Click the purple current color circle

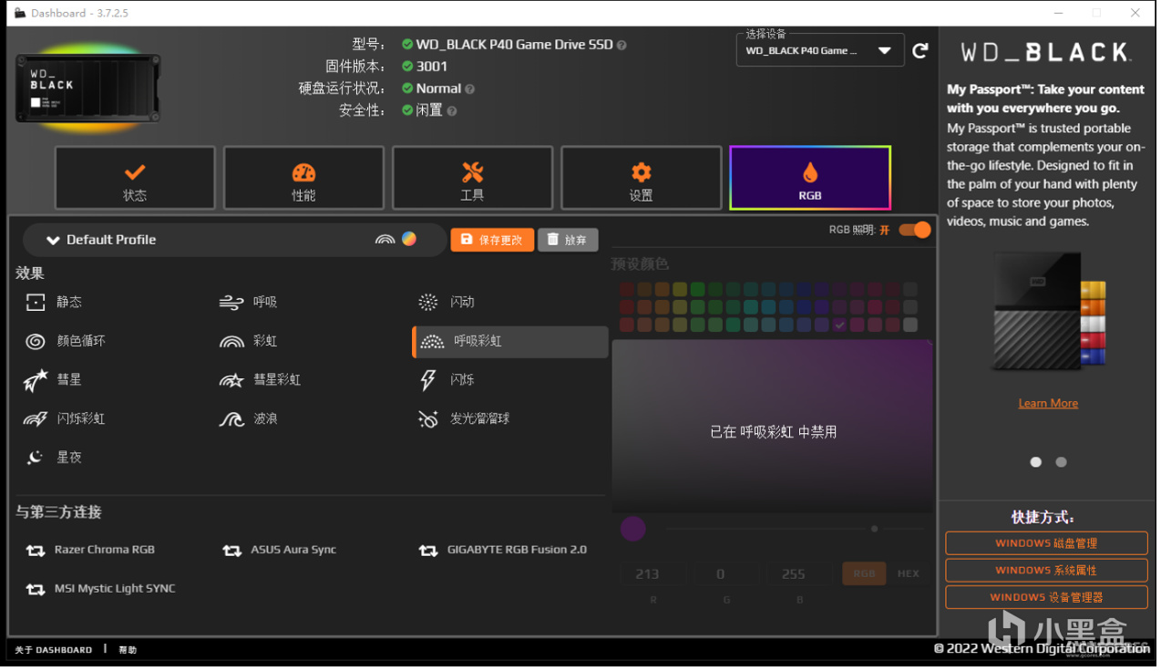click(x=633, y=530)
